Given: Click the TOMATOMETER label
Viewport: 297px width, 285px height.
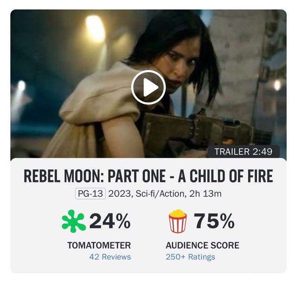Looking at the screenshot, I should pos(99,245).
